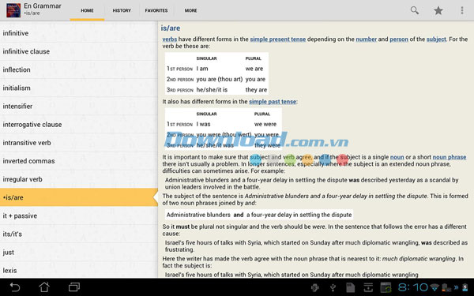Switch to the FAVORITES tab

(156, 10)
